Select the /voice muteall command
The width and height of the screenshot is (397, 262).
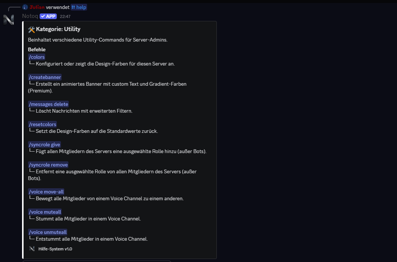click(45, 212)
